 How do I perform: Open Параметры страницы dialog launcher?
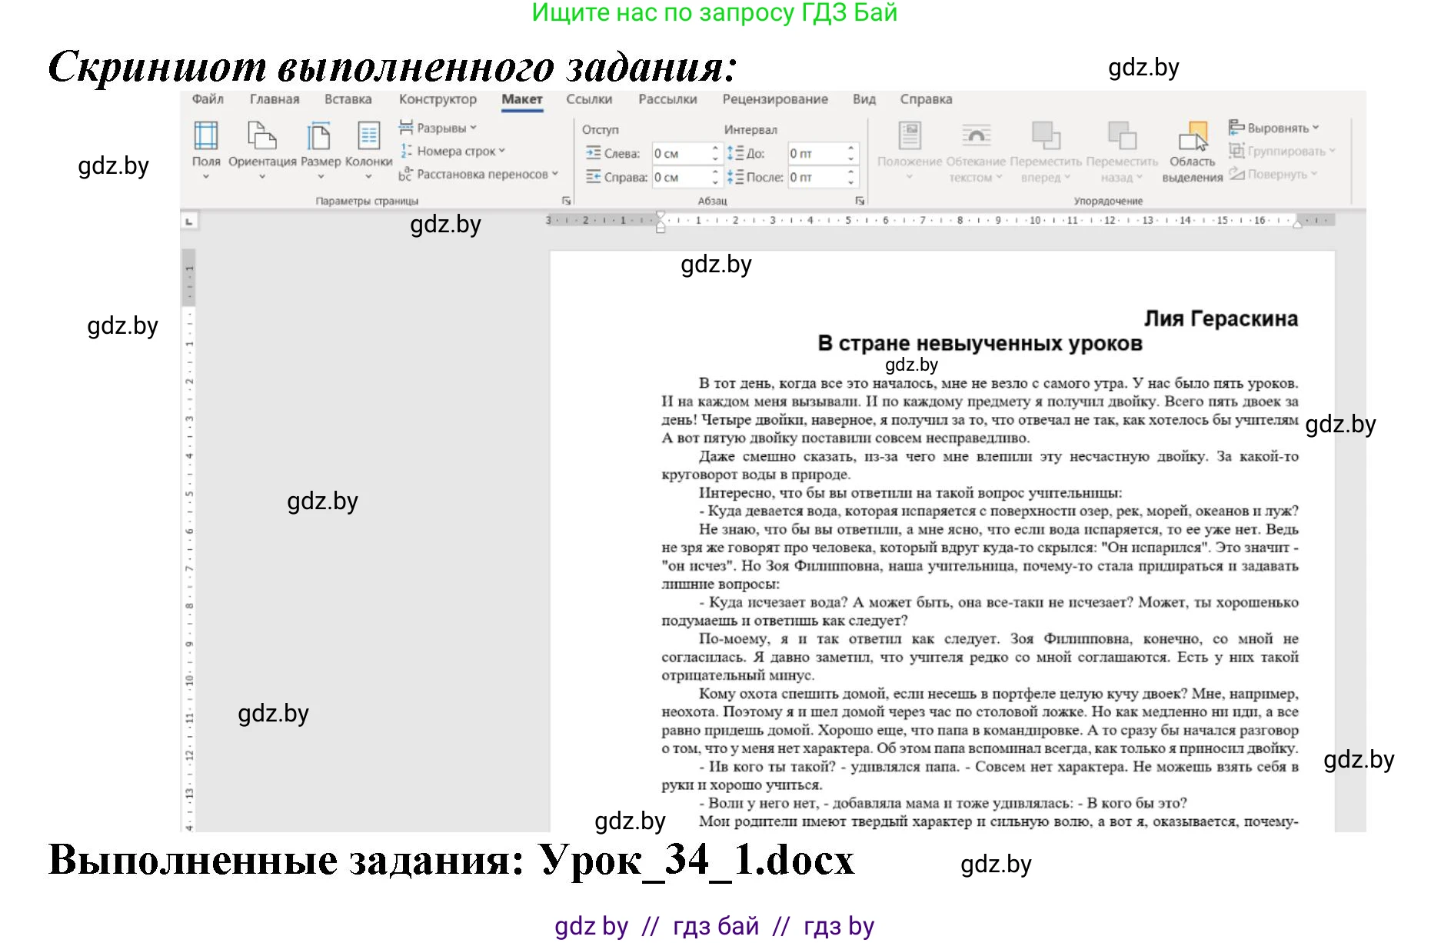click(x=567, y=199)
